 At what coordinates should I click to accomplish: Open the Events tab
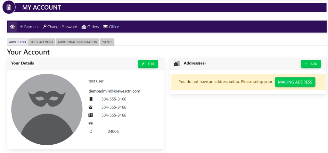coord(107,42)
